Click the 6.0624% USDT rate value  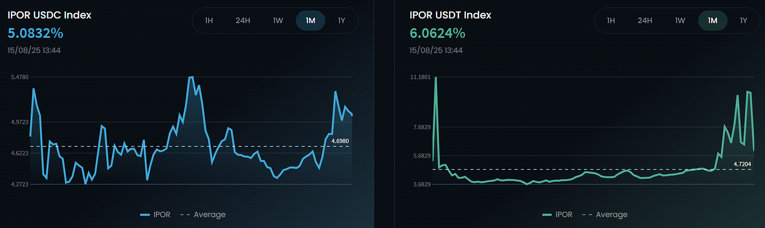click(x=437, y=33)
